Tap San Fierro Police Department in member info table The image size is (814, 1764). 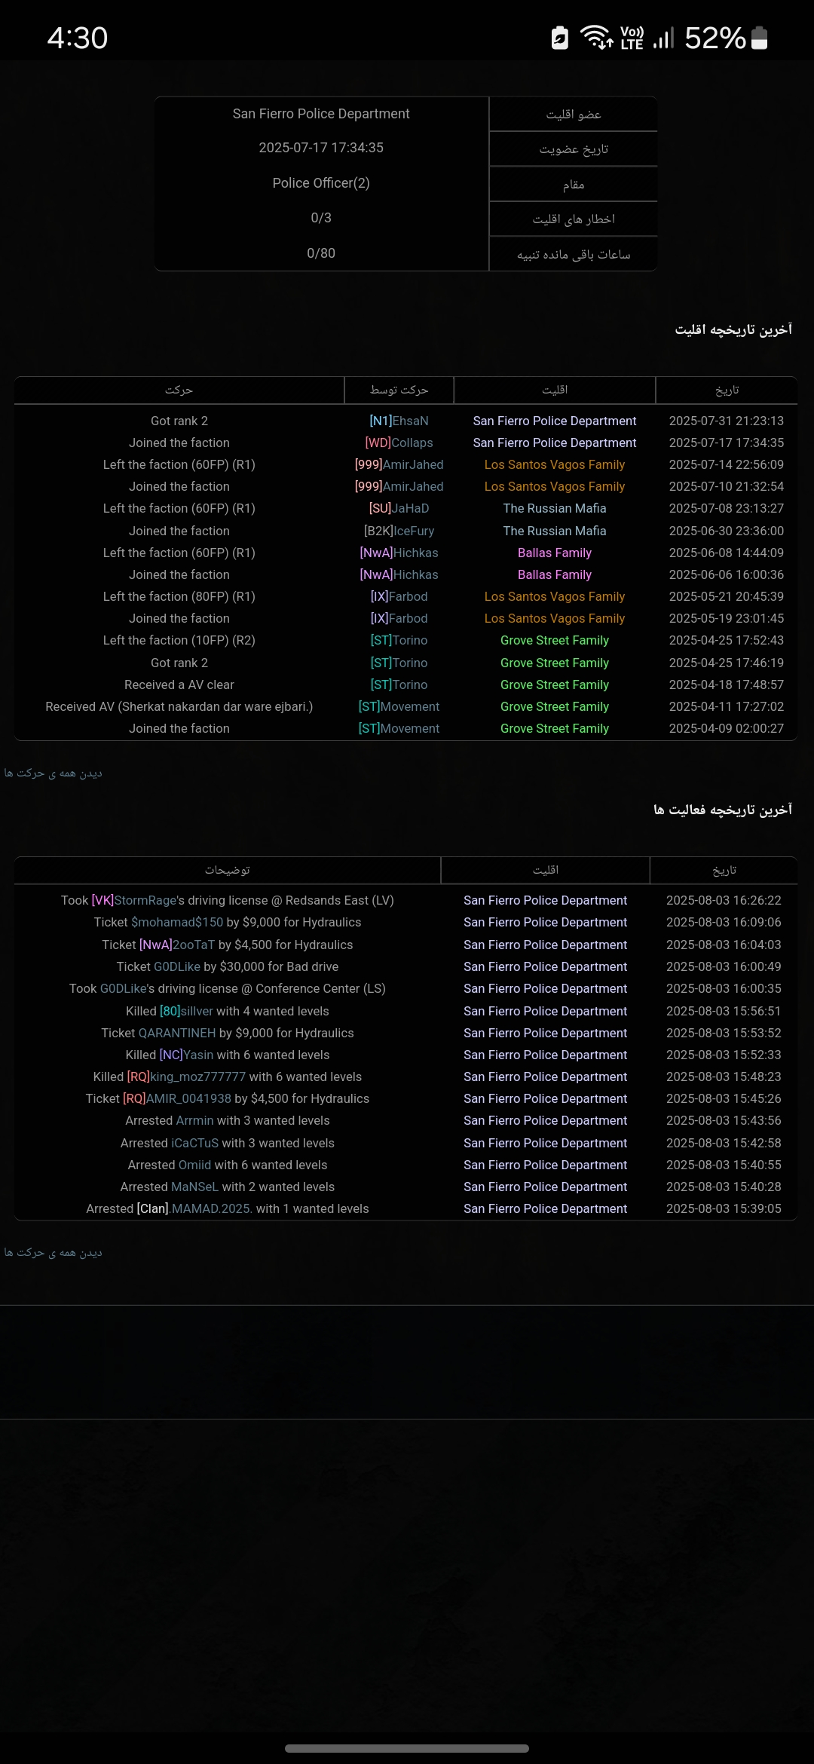tap(321, 114)
